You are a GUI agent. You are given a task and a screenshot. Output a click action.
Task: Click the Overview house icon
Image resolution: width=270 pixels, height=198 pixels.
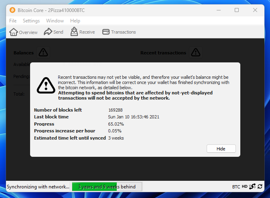pos(13,32)
